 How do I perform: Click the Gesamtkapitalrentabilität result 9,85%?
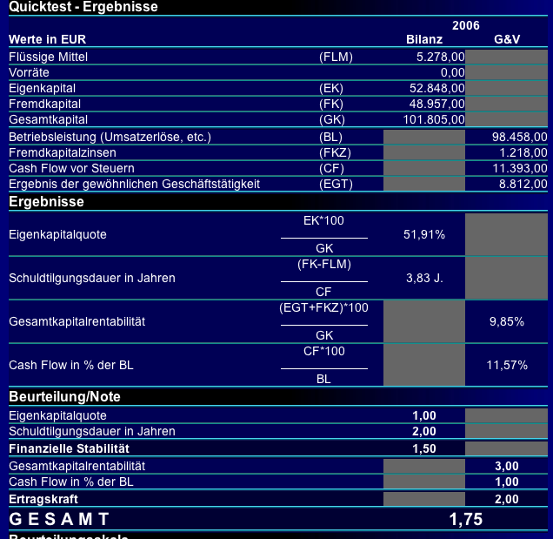pos(507,321)
